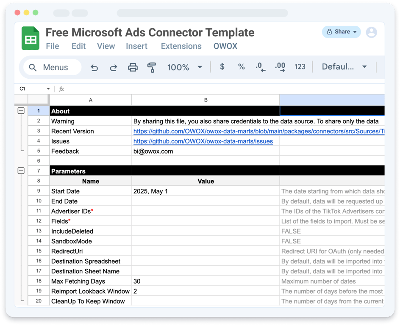
Task: Select the bi@owox.com cell
Action: coord(206,151)
